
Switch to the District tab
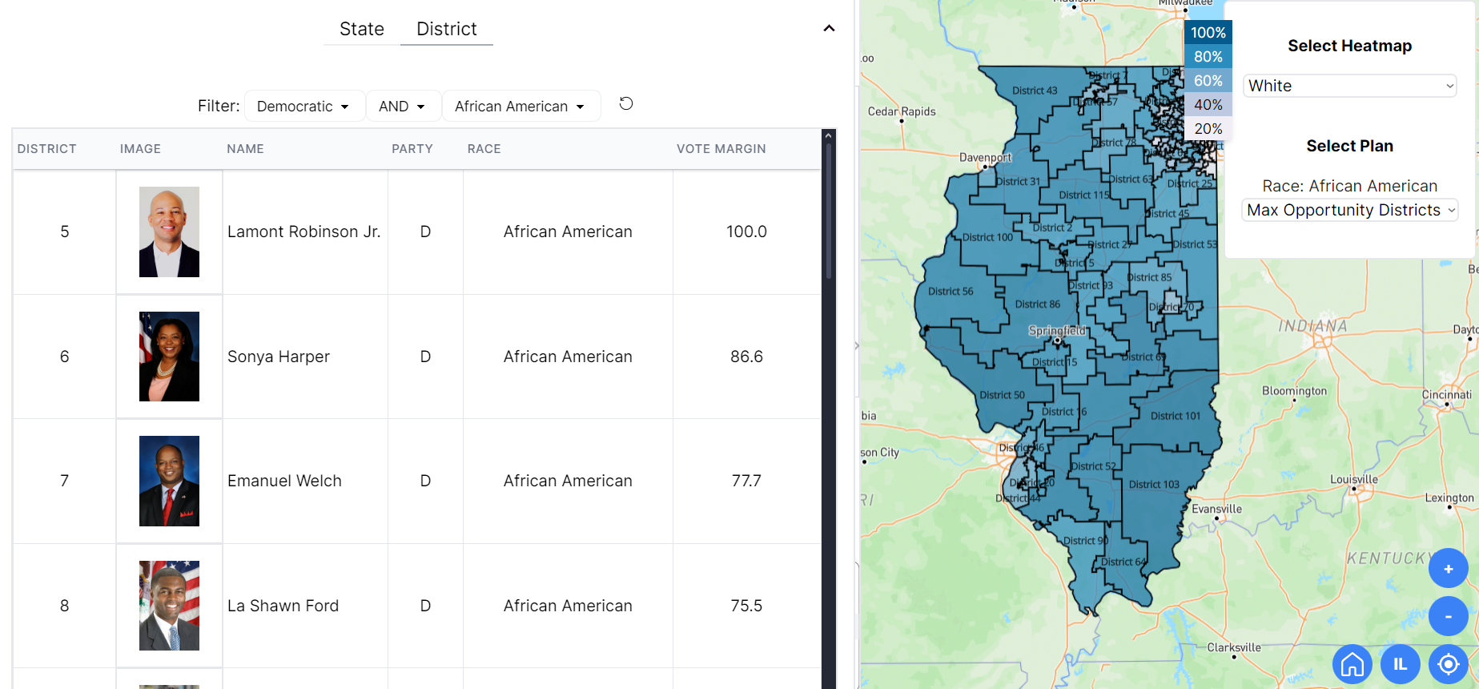[447, 29]
